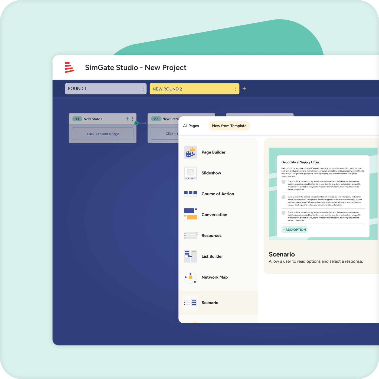Select the Network Map label
This screenshot has height=379, width=379.
215,277
